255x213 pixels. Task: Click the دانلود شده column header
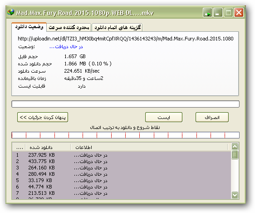point(48,147)
